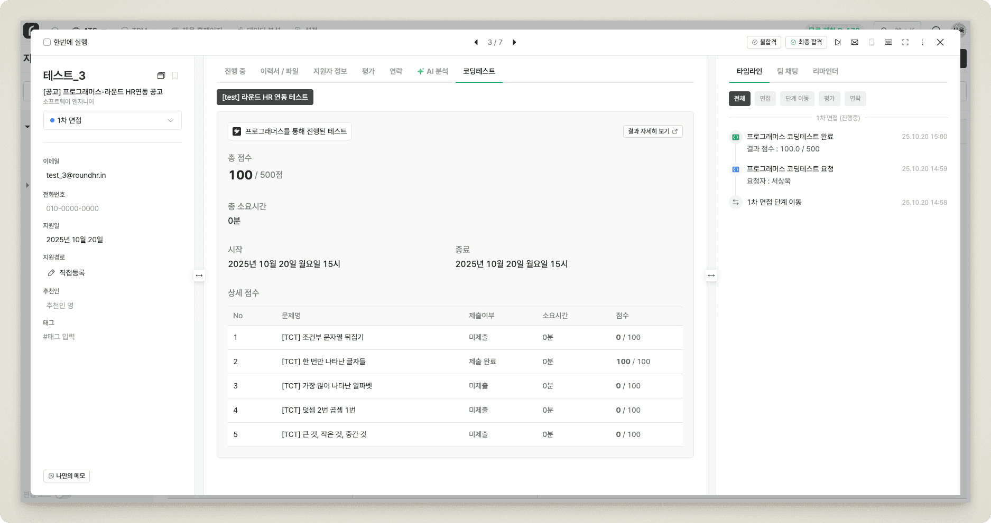Open the 1차 면접 stage dropdown
The image size is (991, 523).
point(112,120)
